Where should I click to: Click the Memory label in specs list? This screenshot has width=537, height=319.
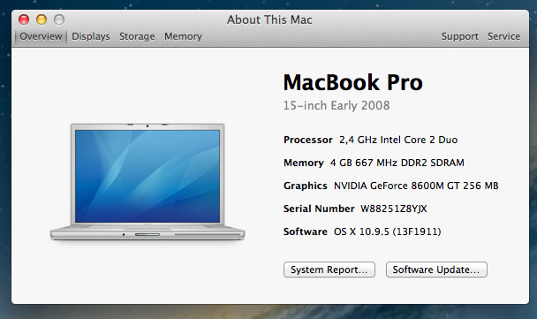304,163
